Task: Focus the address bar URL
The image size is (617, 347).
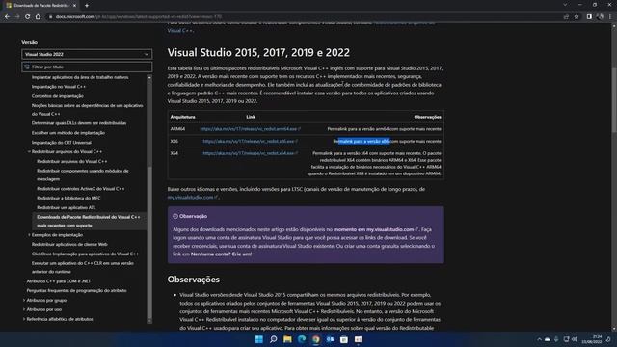Action: (139, 17)
